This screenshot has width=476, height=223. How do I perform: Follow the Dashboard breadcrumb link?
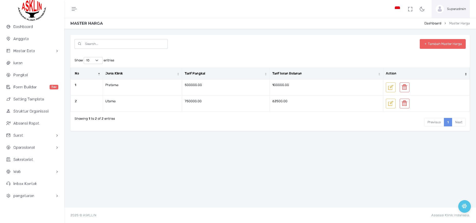click(433, 23)
